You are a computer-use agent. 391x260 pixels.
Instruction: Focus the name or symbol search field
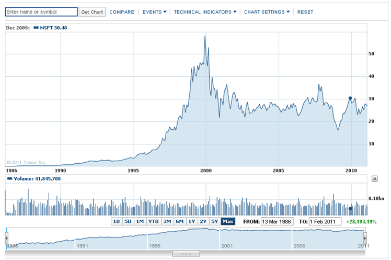tap(41, 12)
